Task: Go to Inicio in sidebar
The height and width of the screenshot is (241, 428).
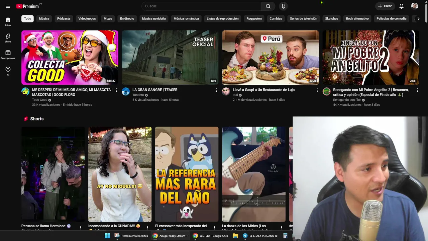Action: 8,21
